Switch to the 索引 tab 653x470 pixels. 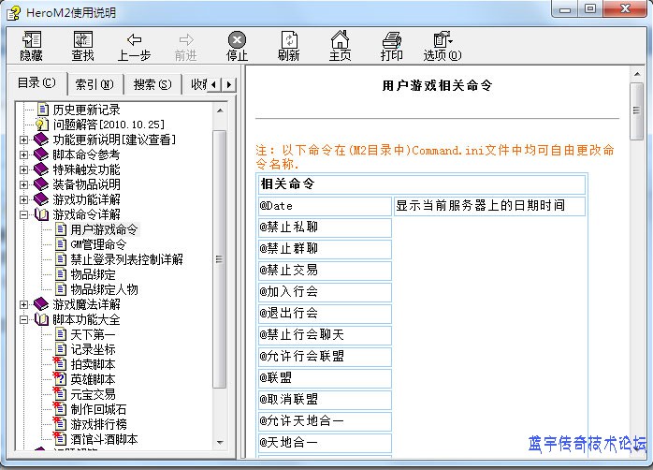tap(94, 85)
